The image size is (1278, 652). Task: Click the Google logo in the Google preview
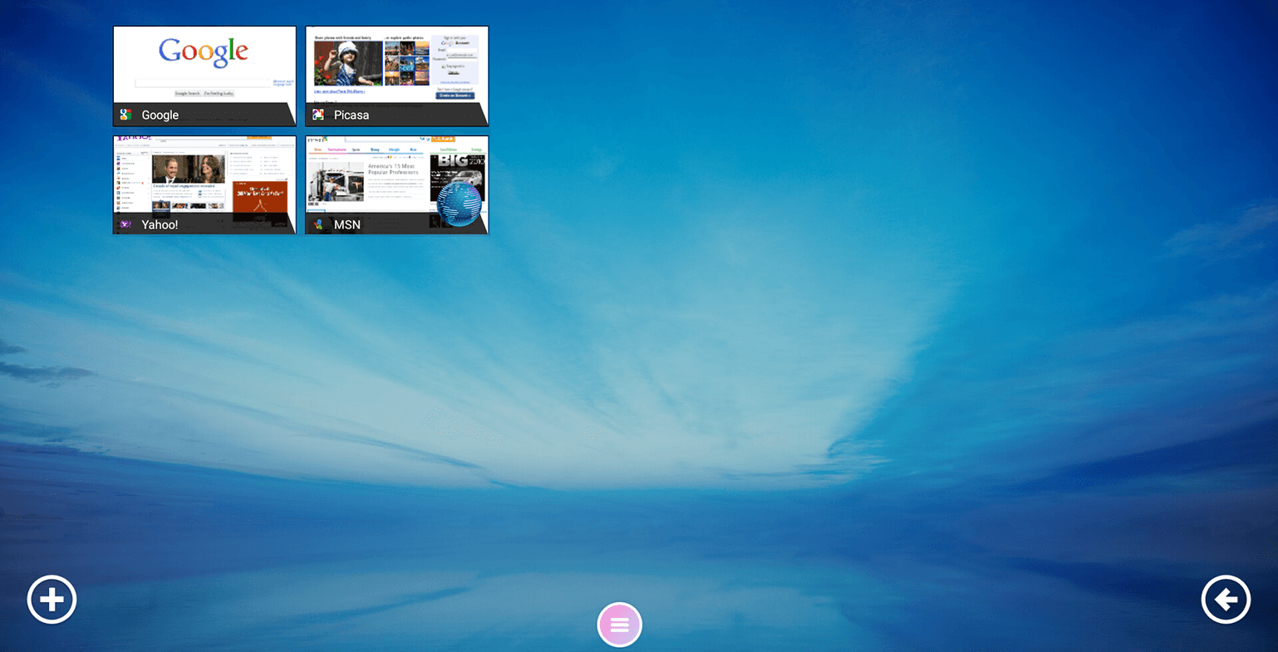tap(204, 51)
